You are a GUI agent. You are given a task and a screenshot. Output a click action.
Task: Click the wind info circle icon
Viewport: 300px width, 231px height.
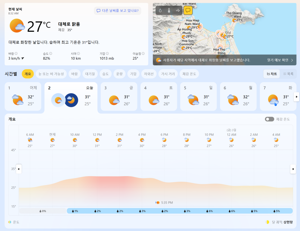point(16,53)
